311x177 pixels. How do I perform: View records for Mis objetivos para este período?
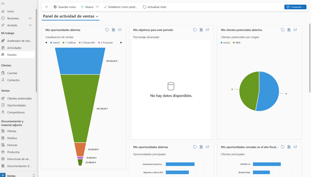coord(201,30)
